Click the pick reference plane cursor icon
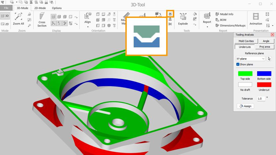Viewport: 276px width, 155px height. pyautogui.click(x=269, y=59)
